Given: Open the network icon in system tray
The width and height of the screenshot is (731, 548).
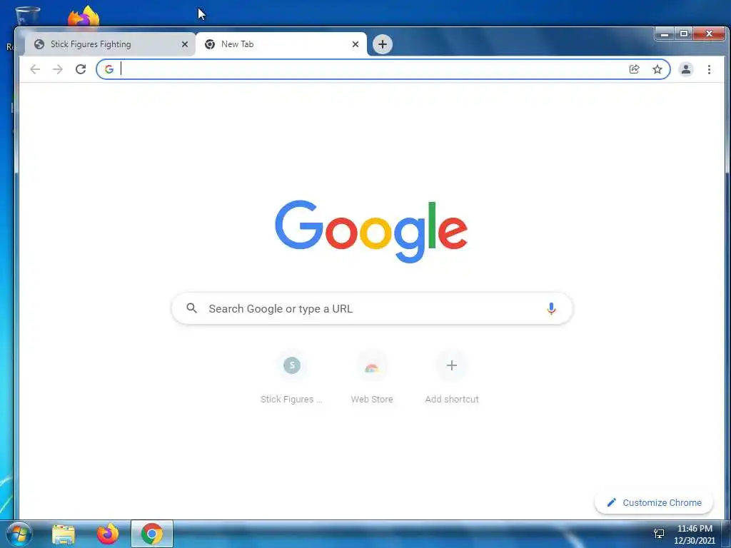Looking at the screenshot, I should click(x=659, y=534).
